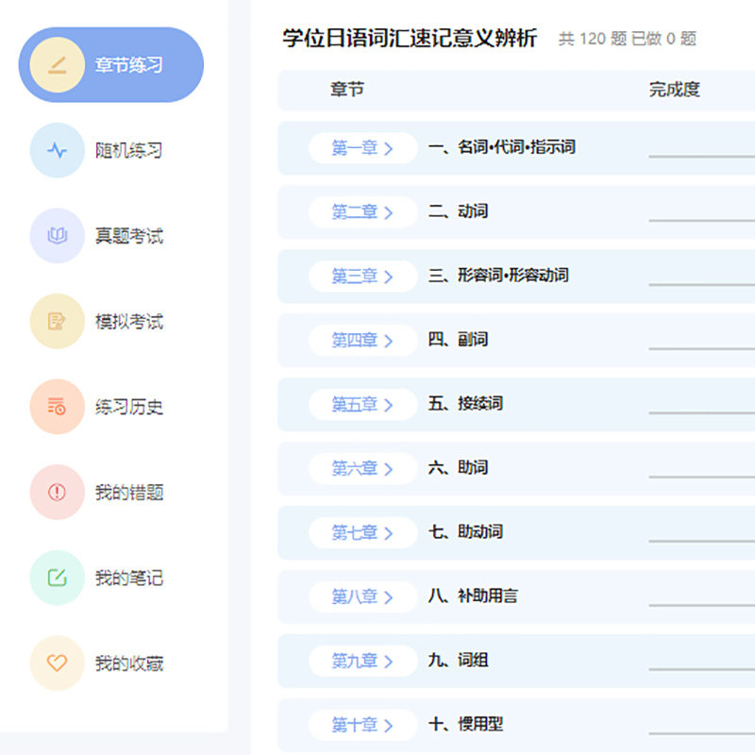The height and width of the screenshot is (755, 755).
Task: Click my favorites heart icon
Action: click(x=58, y=663)
